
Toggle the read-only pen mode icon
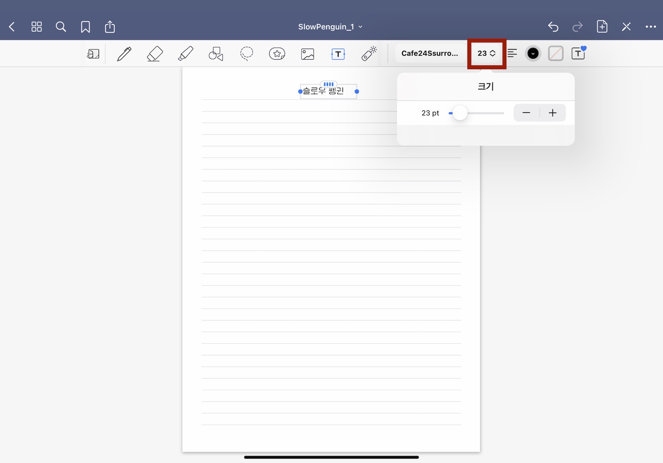click(626, 27)
